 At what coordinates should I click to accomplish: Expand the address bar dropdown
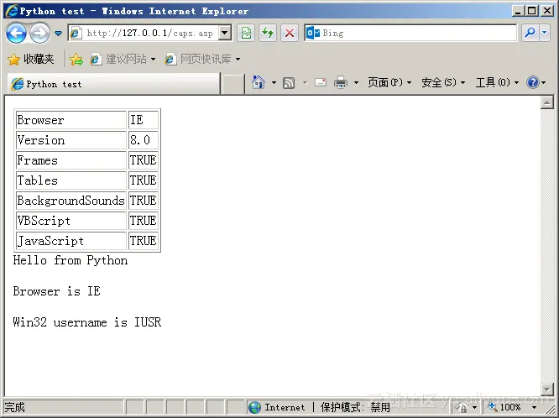pos(225,34)
